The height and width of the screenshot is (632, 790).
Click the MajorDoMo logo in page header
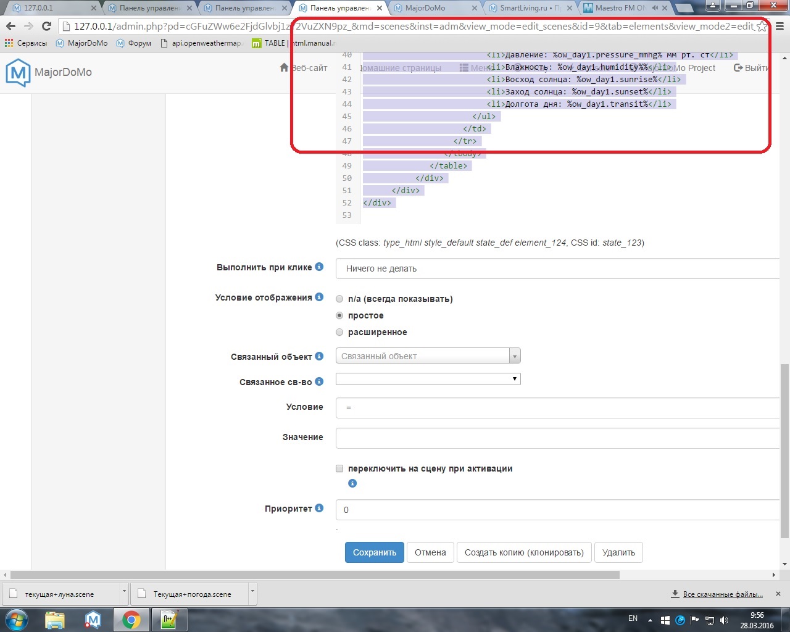click(49, 72)
